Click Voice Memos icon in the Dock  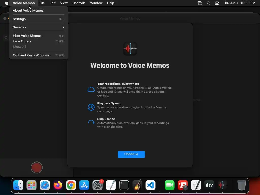222,185
